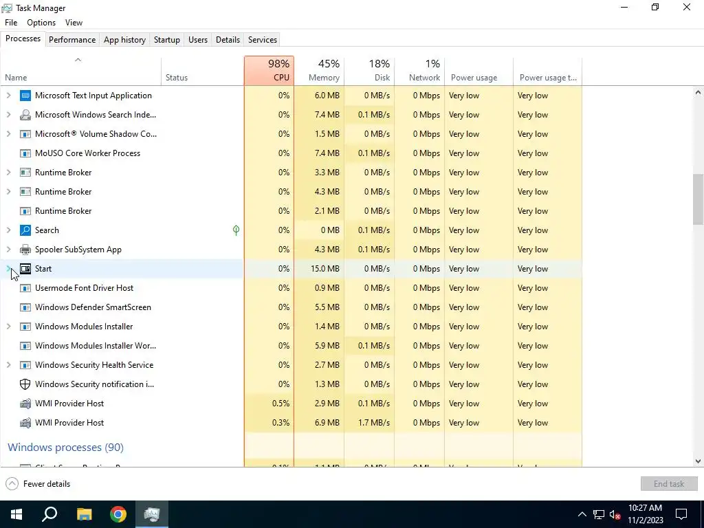
Task: Click the green leaf suspended status icon
Action: 236,230
